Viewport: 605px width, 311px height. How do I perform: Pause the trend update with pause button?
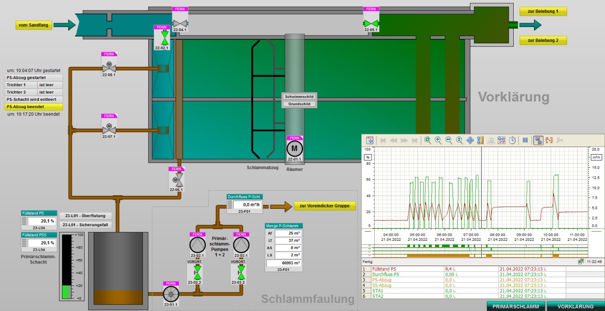tap(525, 140)
